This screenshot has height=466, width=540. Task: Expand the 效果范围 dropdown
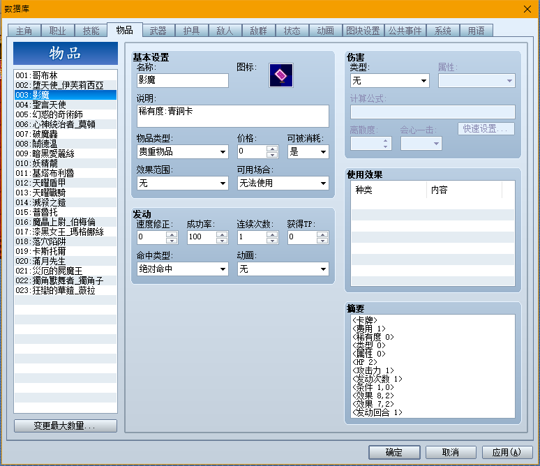[x=183, y=183]
